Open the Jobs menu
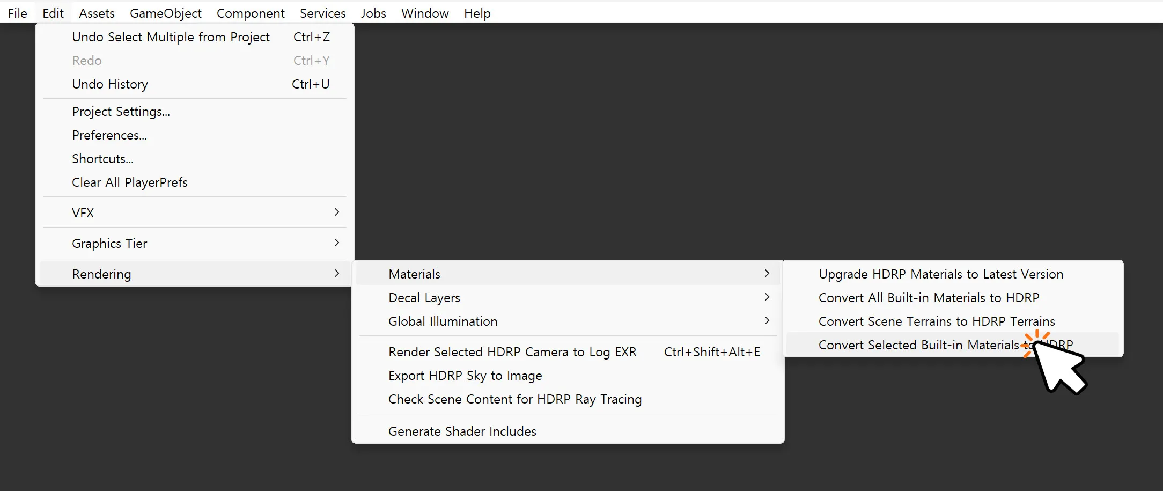1163x491 pixels. (373, 13)
